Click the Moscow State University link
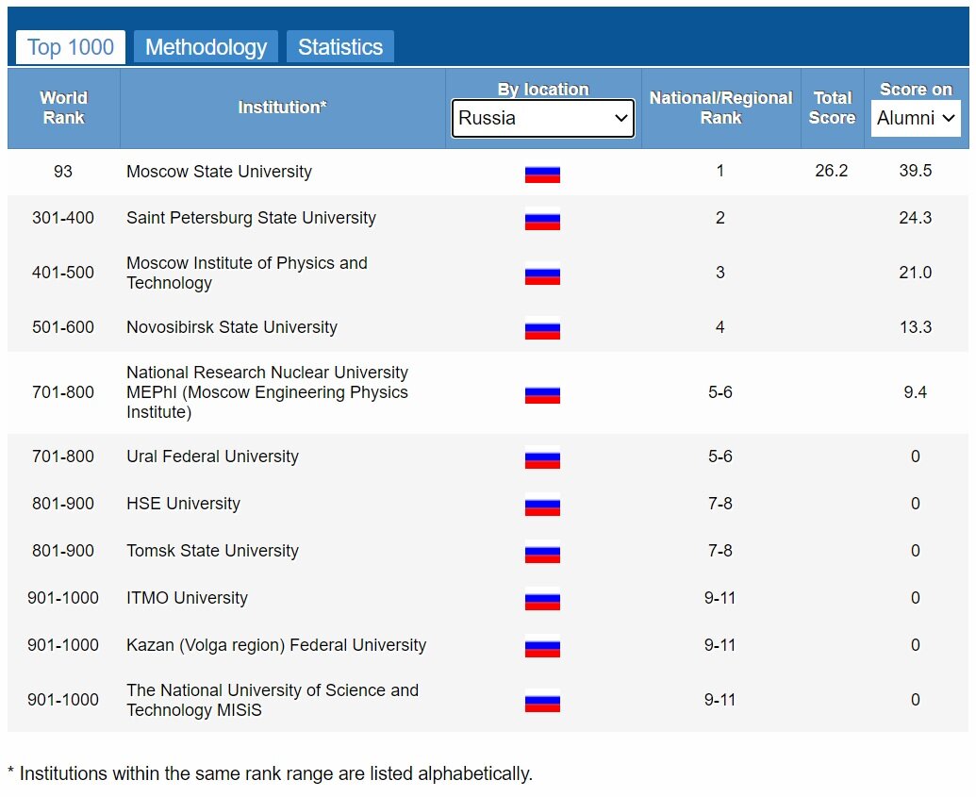Viewport: 976px width, 797px height. click(x=219, y=172)
